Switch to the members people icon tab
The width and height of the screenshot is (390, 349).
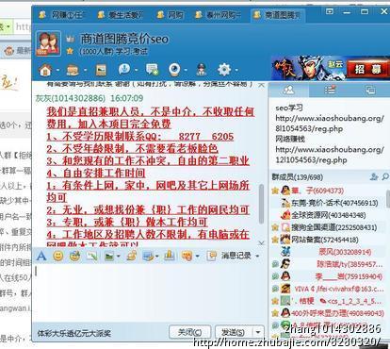tap(288, 91)
